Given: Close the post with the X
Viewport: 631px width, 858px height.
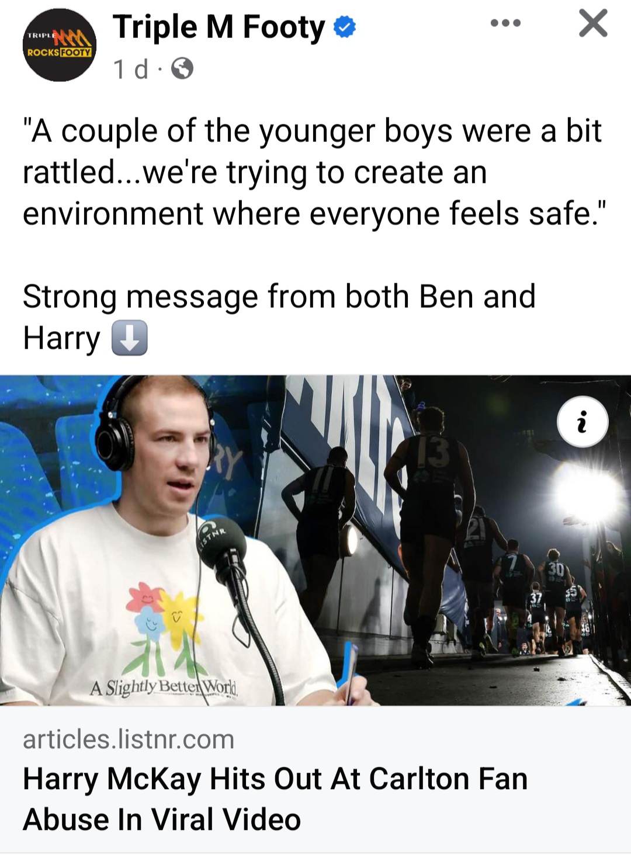Looking at the screenshot, I should (593, 24).
